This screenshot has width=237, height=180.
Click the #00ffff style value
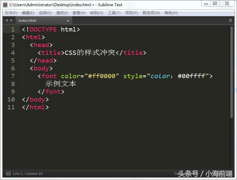coord(191,76)
